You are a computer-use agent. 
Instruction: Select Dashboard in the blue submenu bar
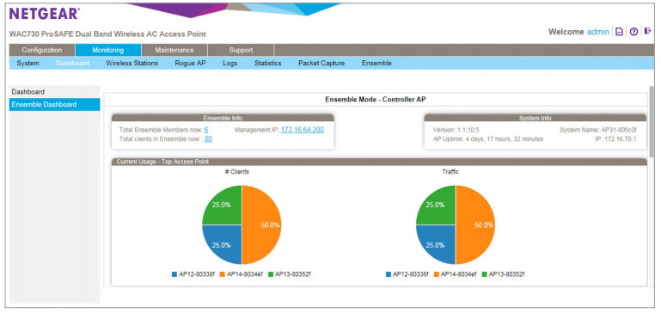[72, 64]
